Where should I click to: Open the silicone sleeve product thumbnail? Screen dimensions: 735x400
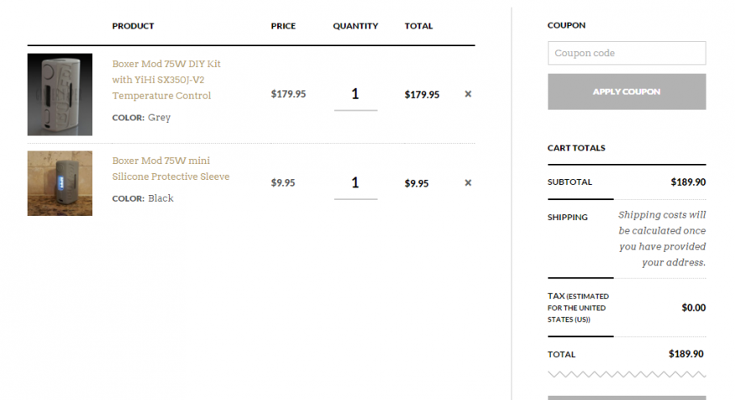tap(60, 183)
